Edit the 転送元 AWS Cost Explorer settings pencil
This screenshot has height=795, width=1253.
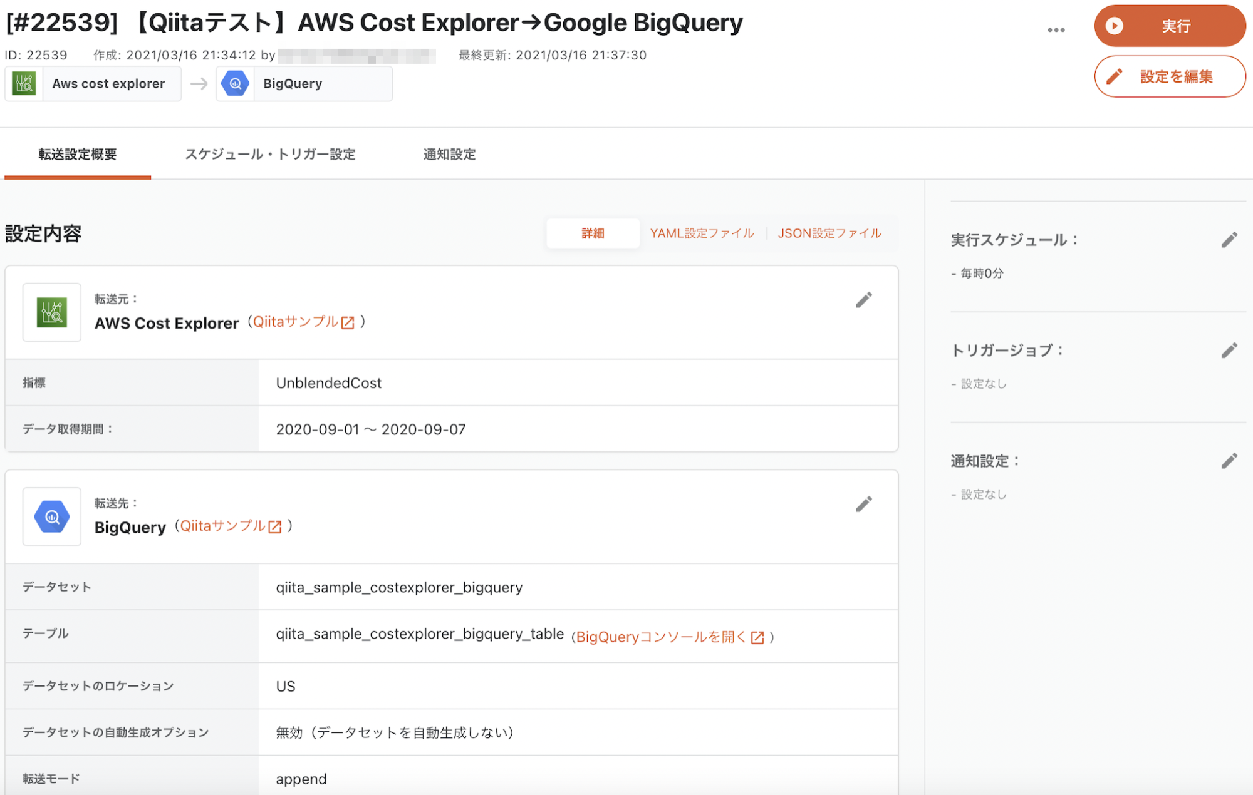coord(864,300)
